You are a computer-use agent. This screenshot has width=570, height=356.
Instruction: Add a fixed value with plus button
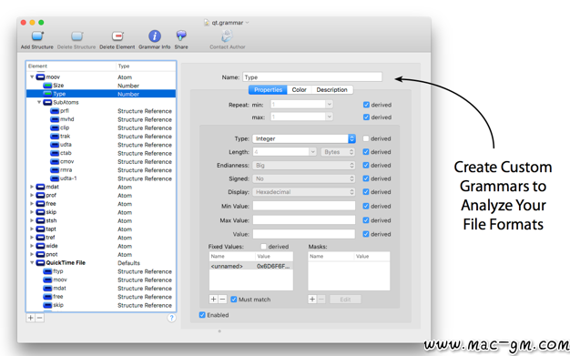point(213,300)
